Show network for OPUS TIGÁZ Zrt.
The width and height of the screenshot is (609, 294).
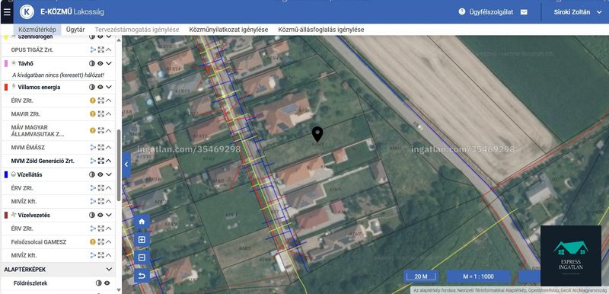(x=93, y=50)
